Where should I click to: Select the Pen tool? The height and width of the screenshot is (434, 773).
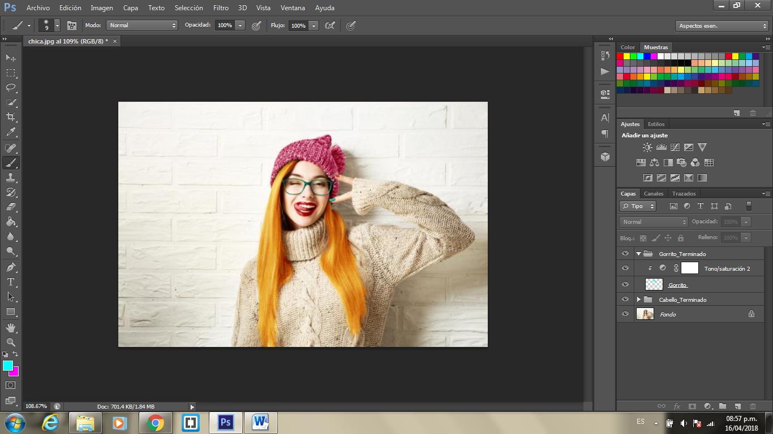point(11,267)
